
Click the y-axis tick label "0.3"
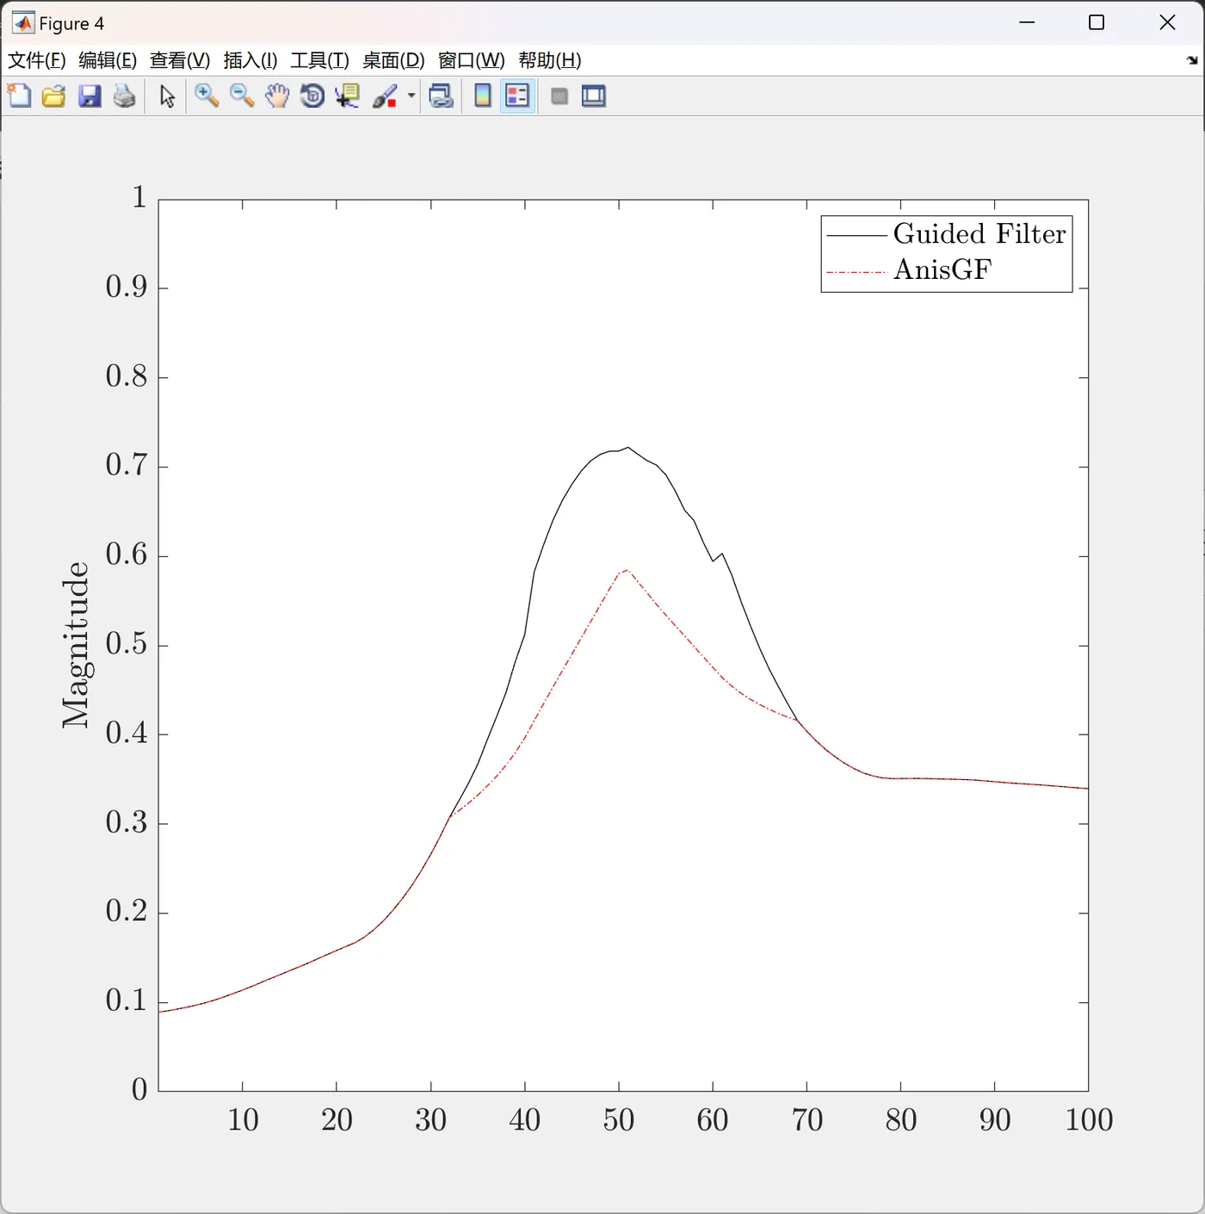(127, 822)
